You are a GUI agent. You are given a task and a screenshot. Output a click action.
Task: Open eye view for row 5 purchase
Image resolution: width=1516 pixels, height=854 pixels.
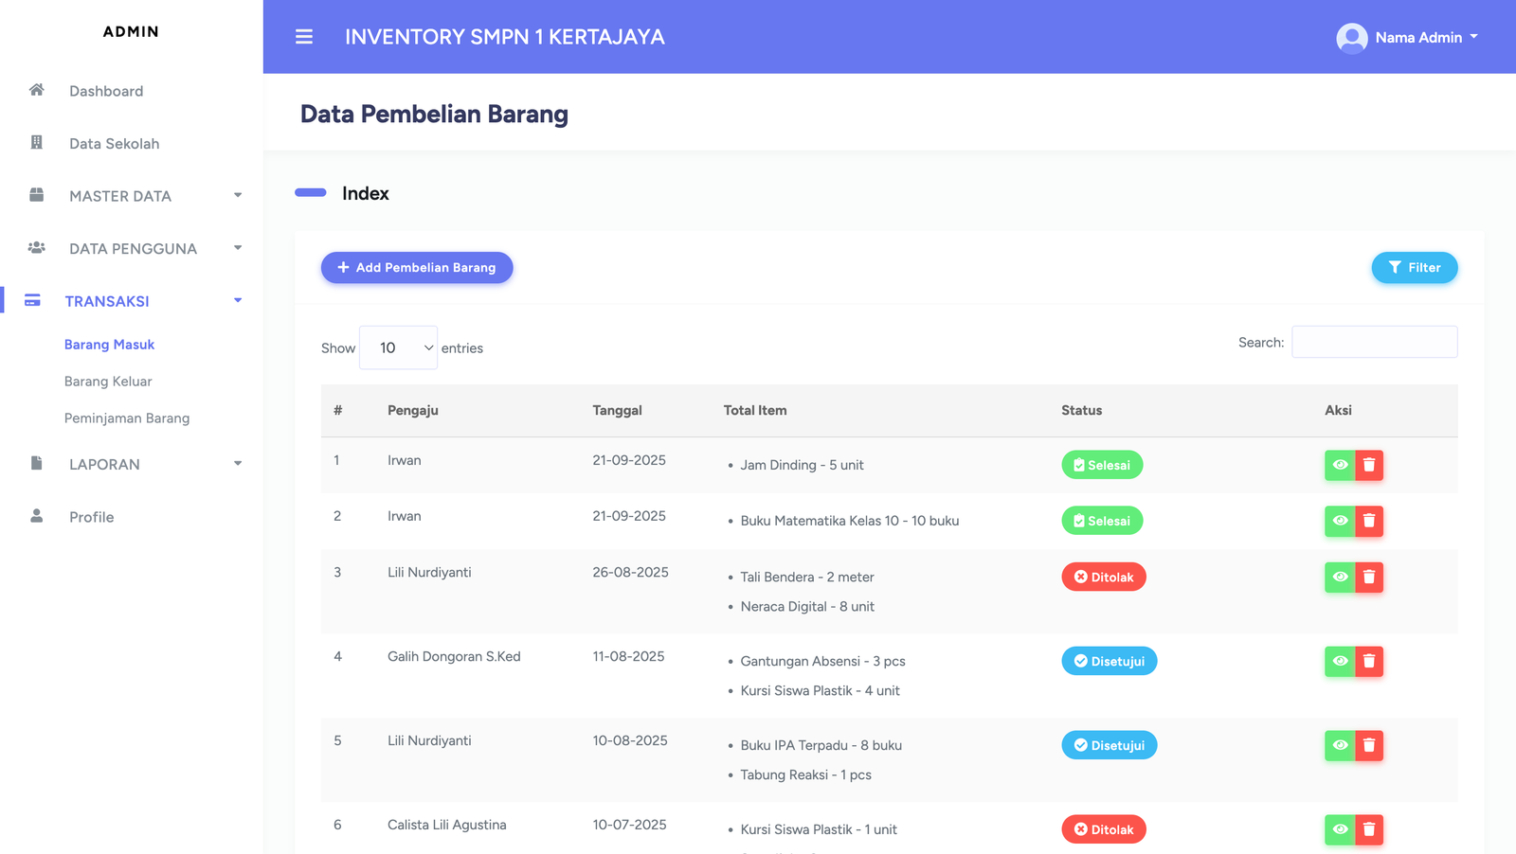click(1340, 745)
